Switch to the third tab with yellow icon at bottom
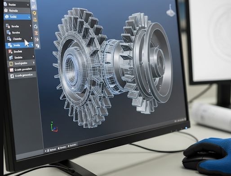Viewport: 231px width, 176px height. [72, 145]
